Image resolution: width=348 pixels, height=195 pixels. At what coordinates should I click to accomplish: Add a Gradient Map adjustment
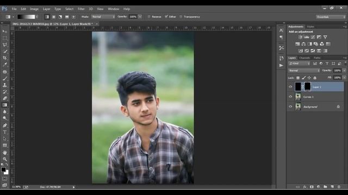click(x=325, y=51)
